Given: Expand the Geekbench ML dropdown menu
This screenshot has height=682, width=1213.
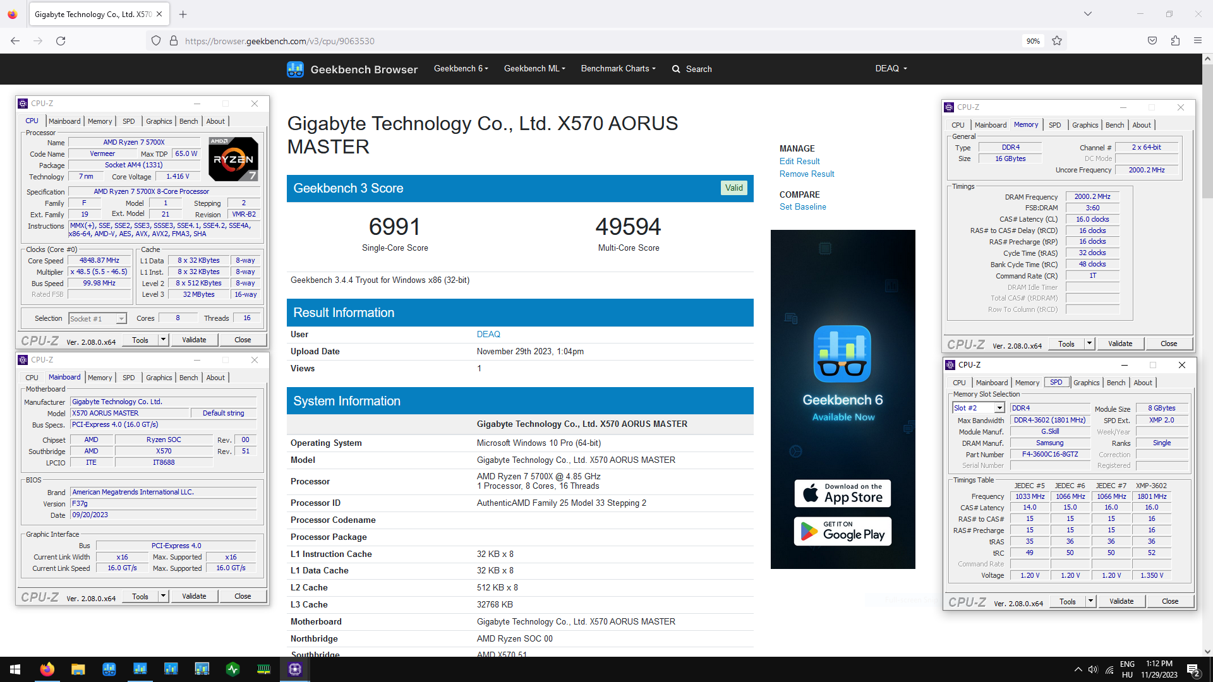Looking at the screenshot, I should click(x=534, y=69).
